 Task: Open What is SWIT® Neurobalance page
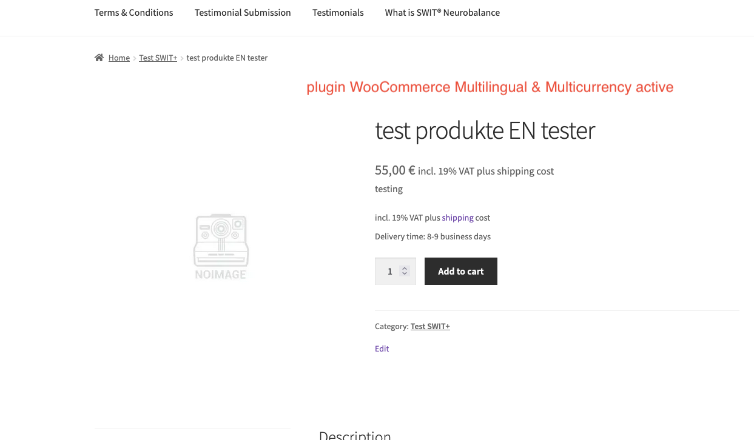coord(442,13)
